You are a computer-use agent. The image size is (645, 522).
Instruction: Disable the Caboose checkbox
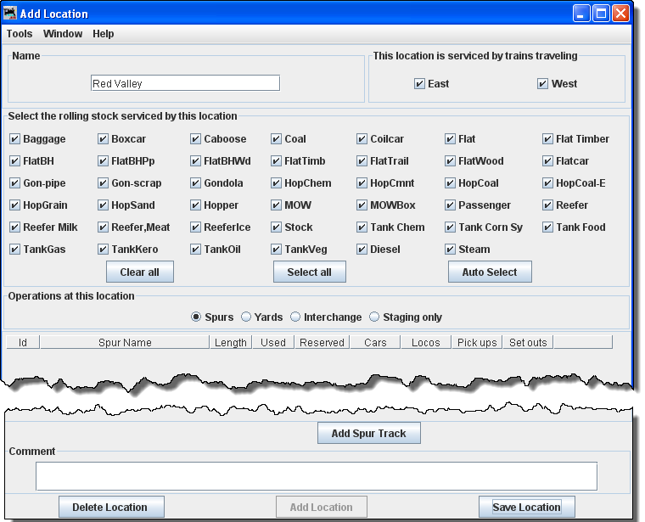pyautogui.click(x=196, y=139)
